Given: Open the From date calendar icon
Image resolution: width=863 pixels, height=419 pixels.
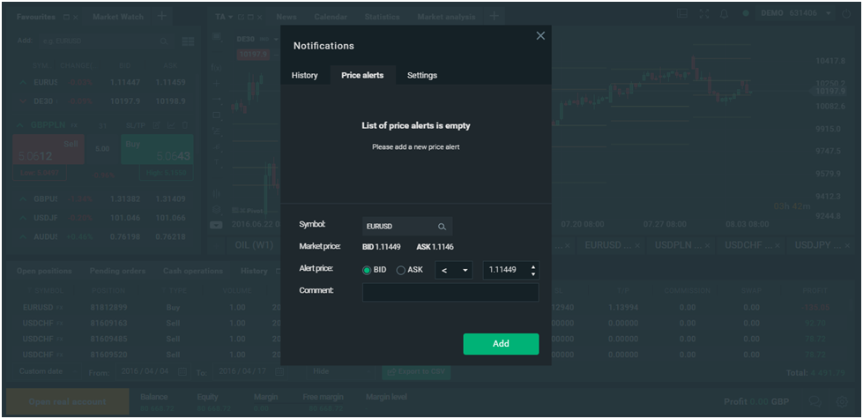Looking at the screenshot, I should coord(182,372).
